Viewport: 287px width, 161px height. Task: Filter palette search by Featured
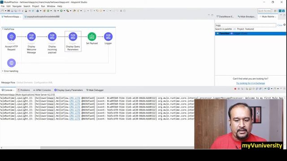(249, 29)
